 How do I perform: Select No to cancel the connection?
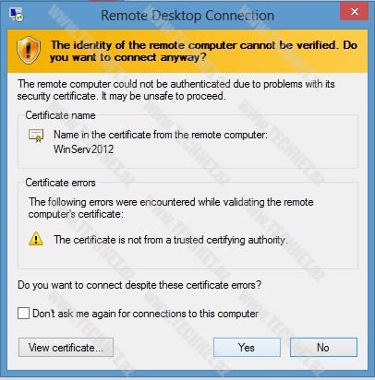[323, 348]
